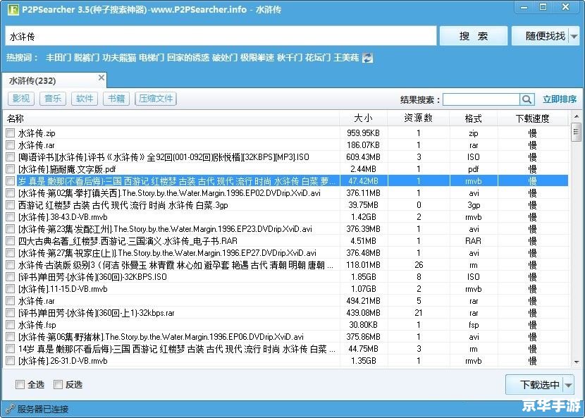Sort by the 资源数 column header

pyautogui.click(x=418, y=118)
